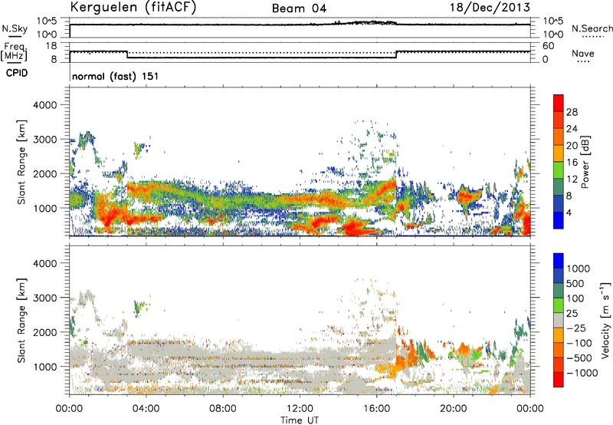
Task: Click the 'Velocity [m s-1]' colorbar title
Action: [x=605, y=320]
